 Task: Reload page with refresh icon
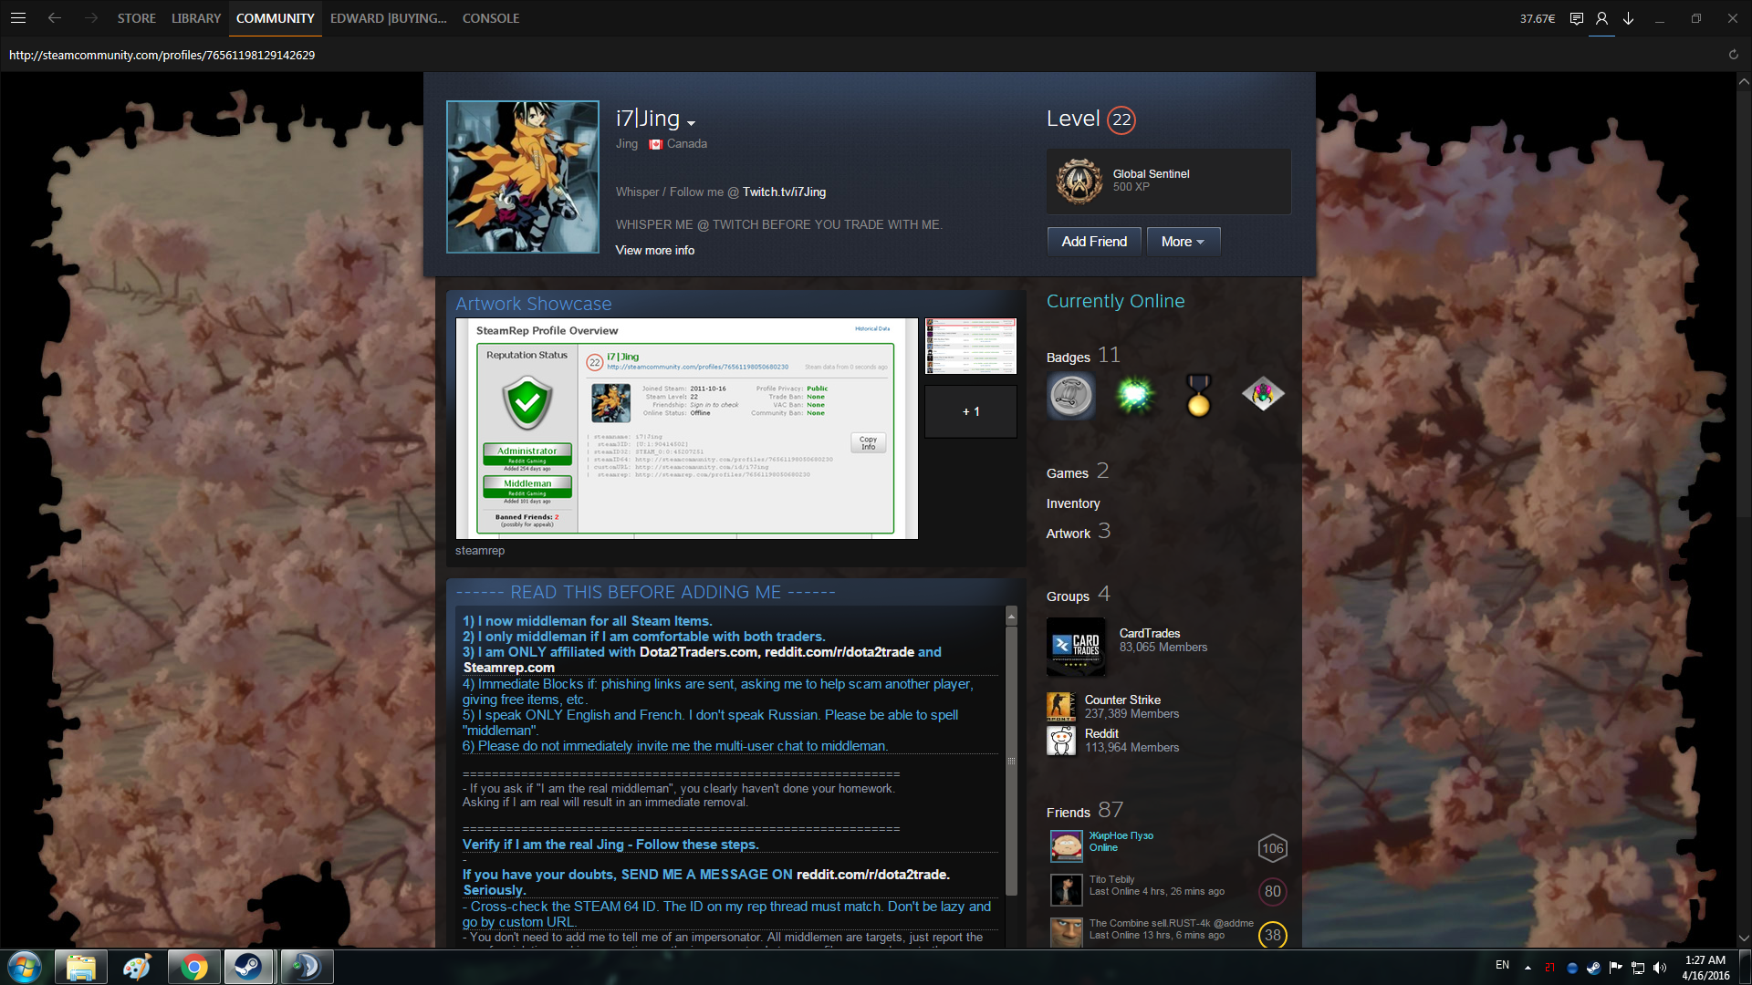coord(1733,55)
